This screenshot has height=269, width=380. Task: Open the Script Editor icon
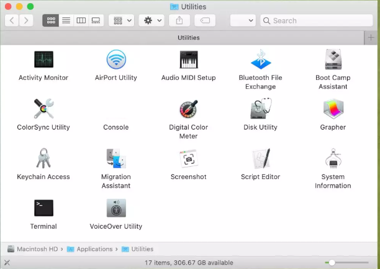pyautogui.click(x=261, y=159)
